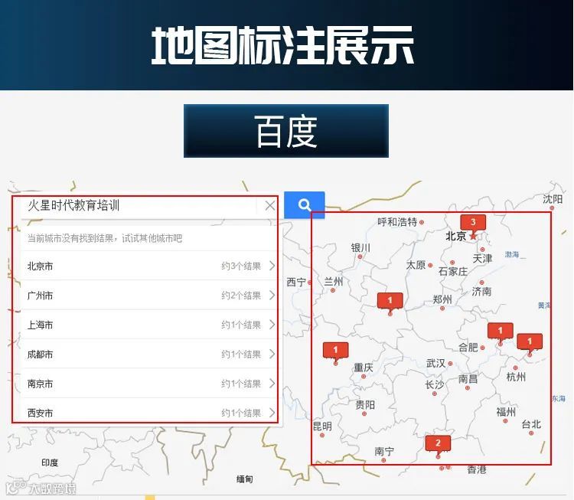Select the 昆明 city label

pyautogui.click(x=322, y=426)
